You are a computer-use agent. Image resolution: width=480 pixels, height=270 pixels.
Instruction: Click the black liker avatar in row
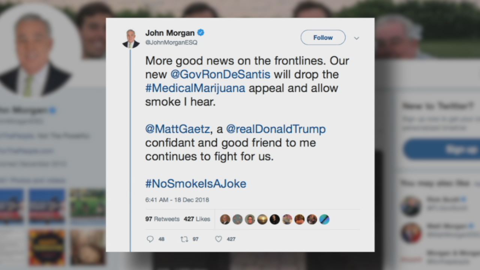click(x=274, y=219)
